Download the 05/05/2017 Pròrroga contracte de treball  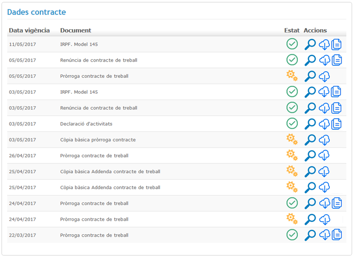(324, 76)
